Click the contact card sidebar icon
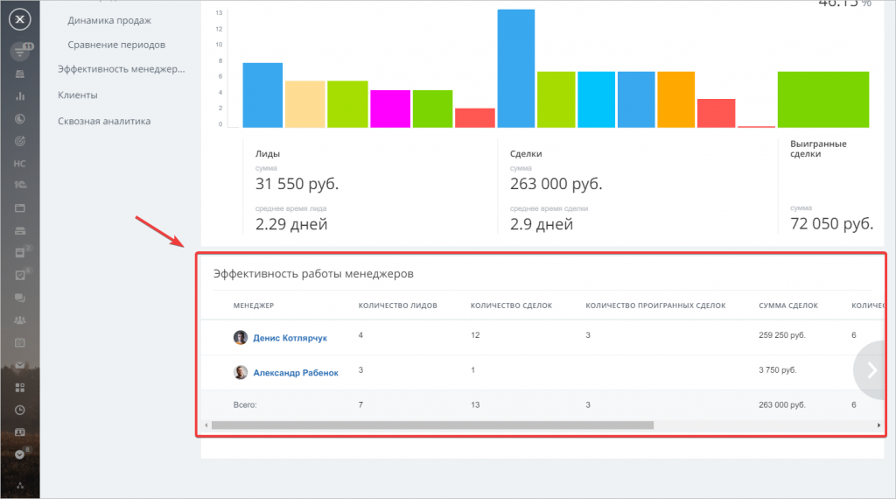This screenshot has width=896, height=499. pos(20,432)
